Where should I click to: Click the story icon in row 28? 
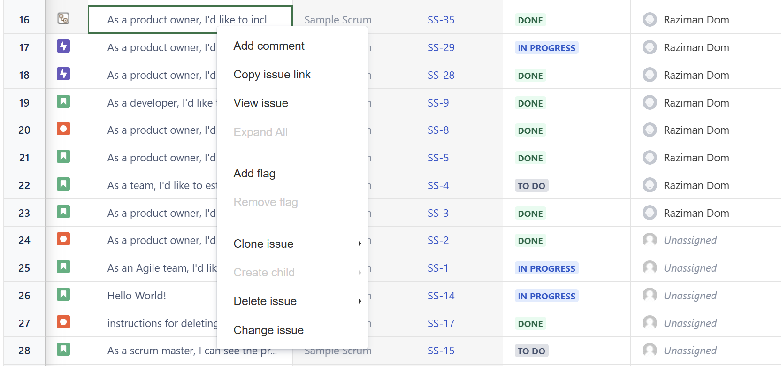(x=63, y=350)
